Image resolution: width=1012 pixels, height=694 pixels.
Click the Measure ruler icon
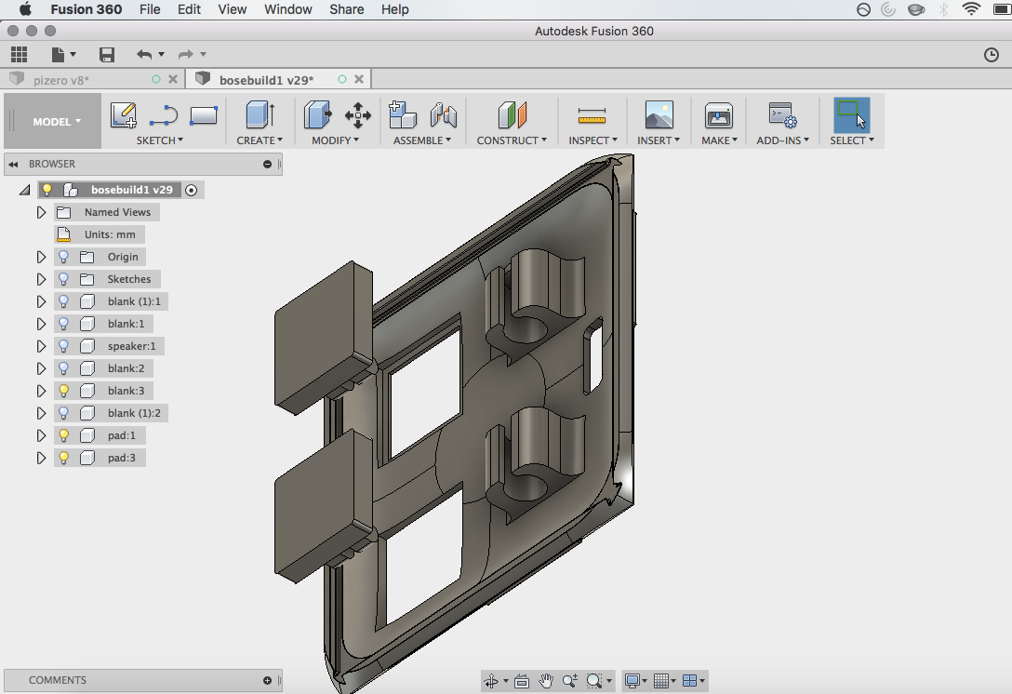592,116
